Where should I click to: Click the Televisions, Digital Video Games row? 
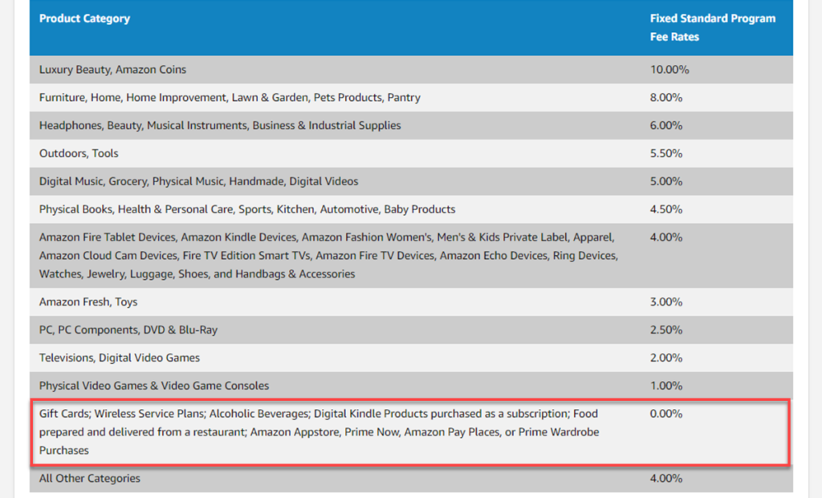[120, 358]
